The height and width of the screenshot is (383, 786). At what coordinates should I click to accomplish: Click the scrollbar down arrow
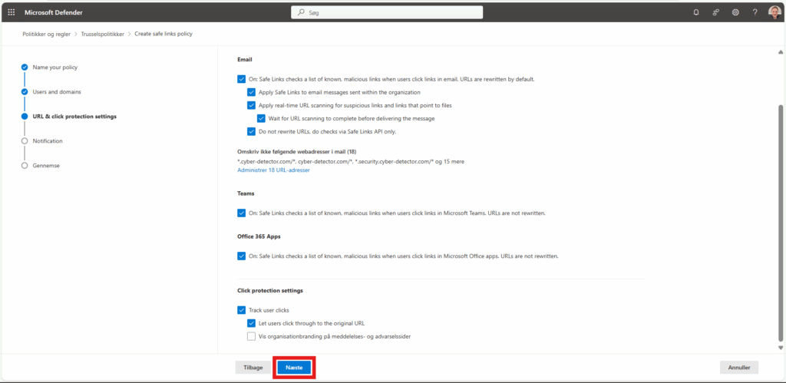point(780,348)
